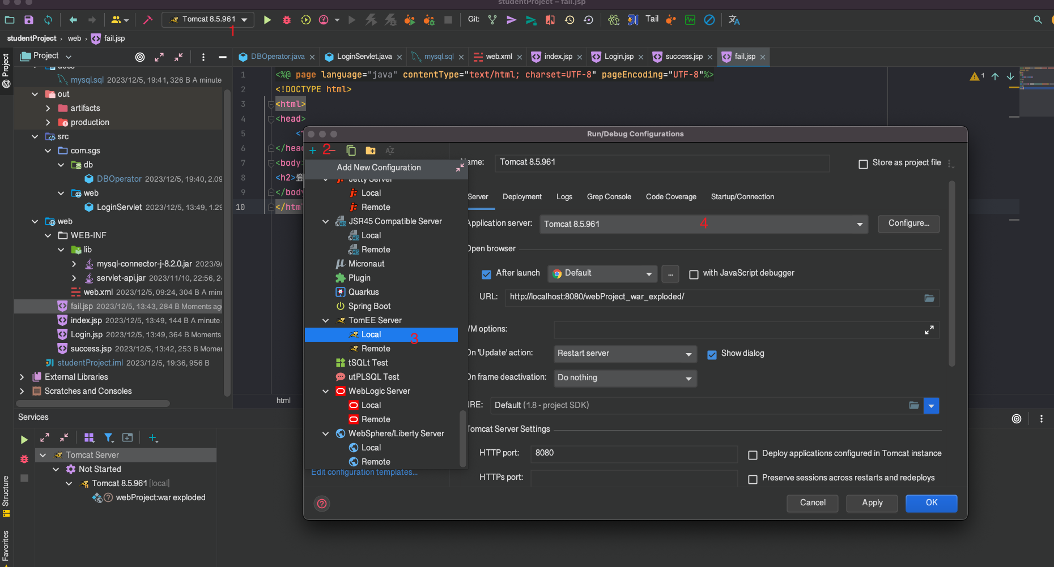Click the Cancel button
This screenshot has height=567, width=1054.
coord(813,503)
